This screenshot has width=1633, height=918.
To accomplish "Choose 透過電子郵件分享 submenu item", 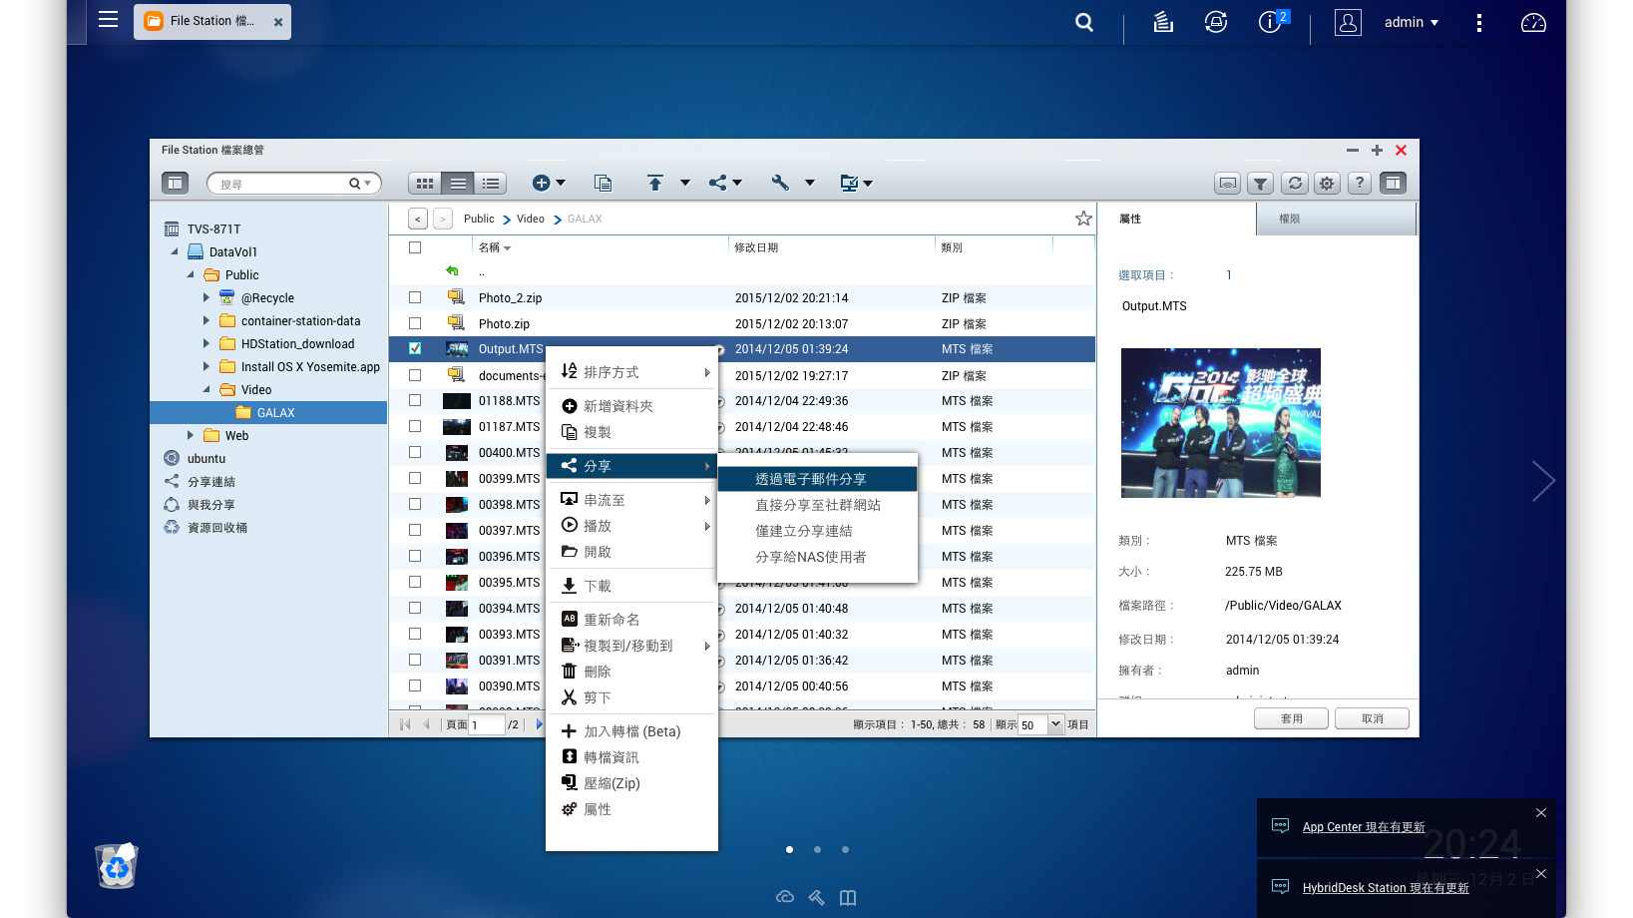I will (x=817, y=479).
